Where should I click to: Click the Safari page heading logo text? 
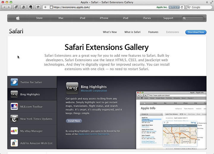click(x=16, y=31)
